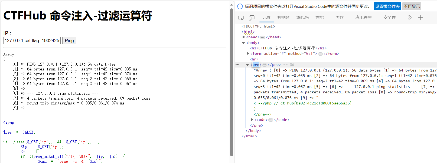This screenshot has height=163, width=437.
Task: Click output row [7] packets transmitted
Action: click(81, 98)
